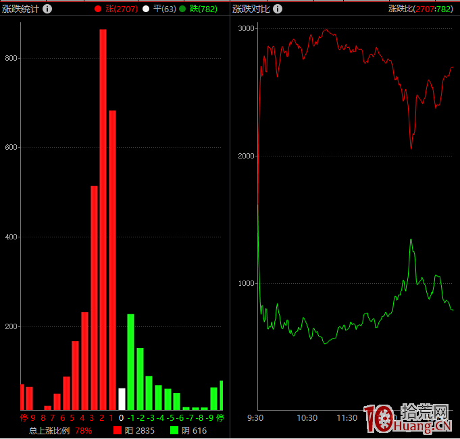The image size is (460, 439).
Task: Click info icon beside 涨跌对比 title
Action: (x=278, y=9)
